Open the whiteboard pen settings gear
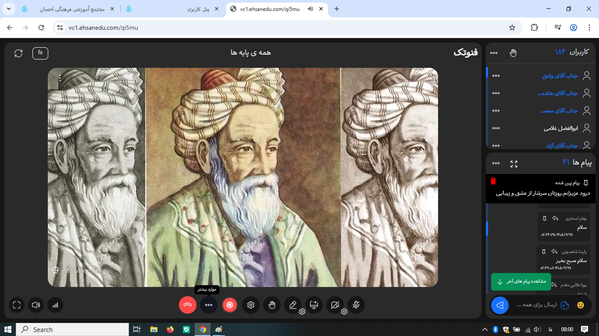 click(x=302, y=311)
